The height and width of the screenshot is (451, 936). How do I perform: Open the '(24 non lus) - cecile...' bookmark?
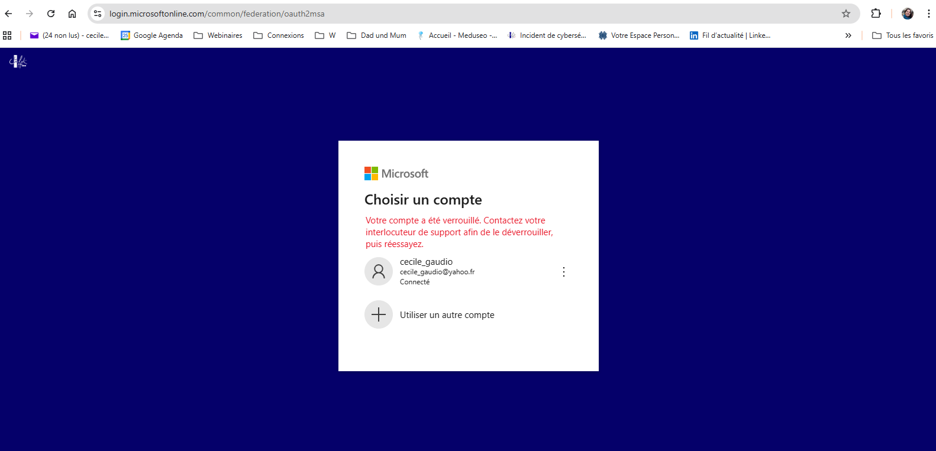coord(69,35)
